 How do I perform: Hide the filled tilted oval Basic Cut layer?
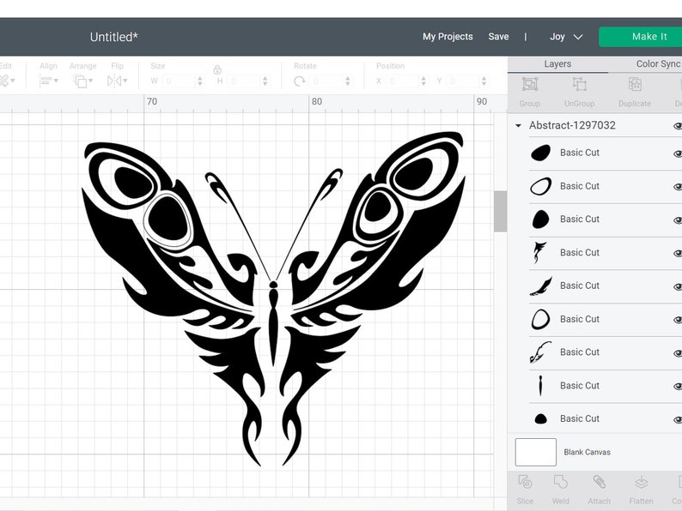coord(677,153)
